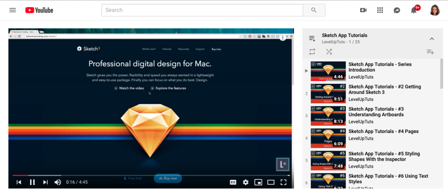This screenshot has height=192, width=448.
Task: Open the messages share icon
Action: point(396,10)
